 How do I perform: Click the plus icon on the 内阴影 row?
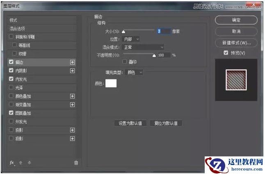72,71
